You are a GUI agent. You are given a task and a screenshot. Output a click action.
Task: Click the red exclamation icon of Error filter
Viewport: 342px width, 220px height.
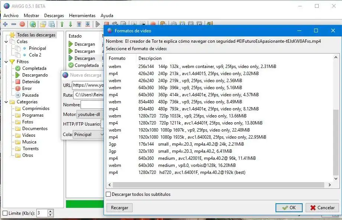pyautogui.click(x=18, y=88)
